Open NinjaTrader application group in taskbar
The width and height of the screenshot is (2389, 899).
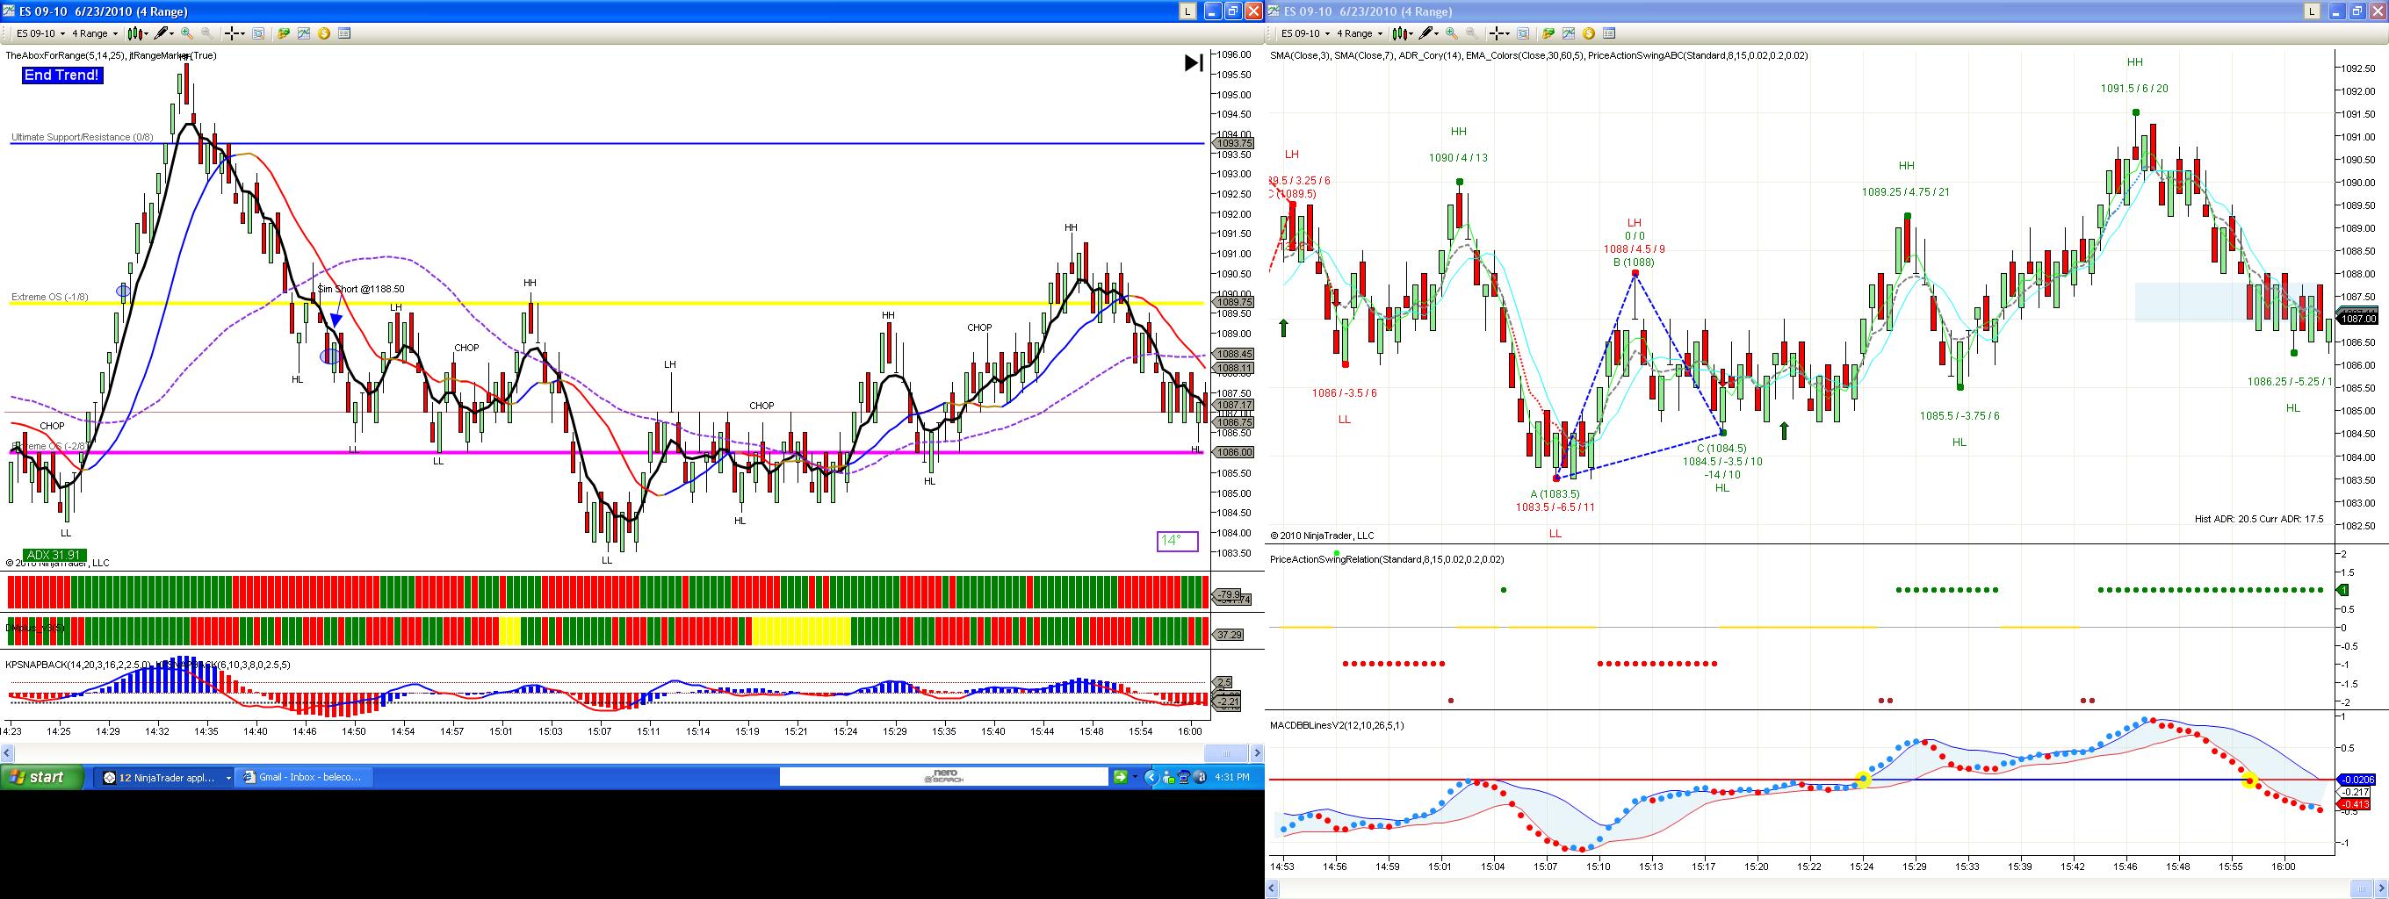pyautogui.click(x=165, y=778)
